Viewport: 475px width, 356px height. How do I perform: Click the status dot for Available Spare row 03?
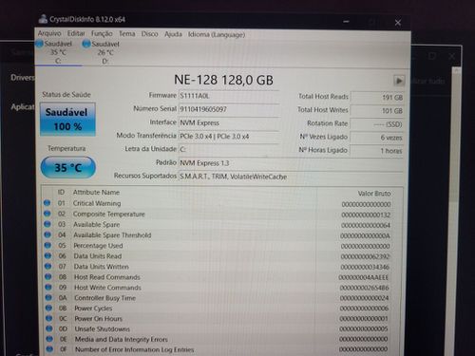[47, 224]
